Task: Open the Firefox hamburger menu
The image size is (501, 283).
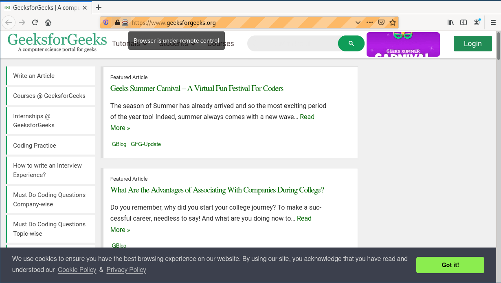Action: click(x=493, y=22)
